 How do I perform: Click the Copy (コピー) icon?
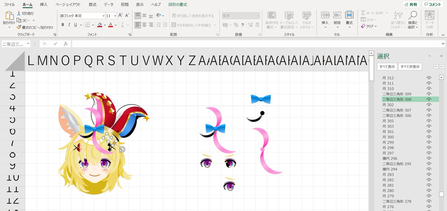pos(19,20)
